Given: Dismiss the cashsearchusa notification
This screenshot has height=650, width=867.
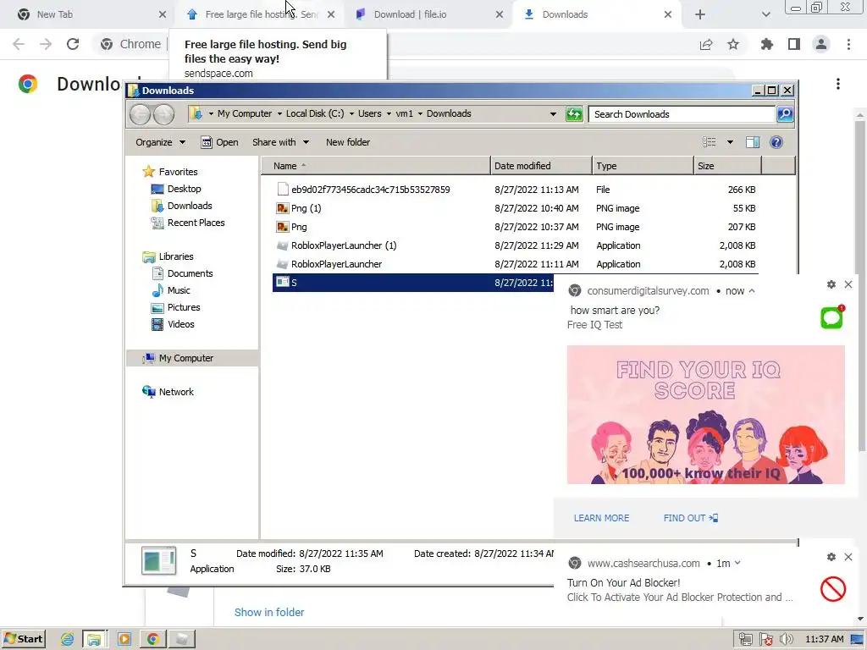Looking at the screenshot, I should (848, 557).
